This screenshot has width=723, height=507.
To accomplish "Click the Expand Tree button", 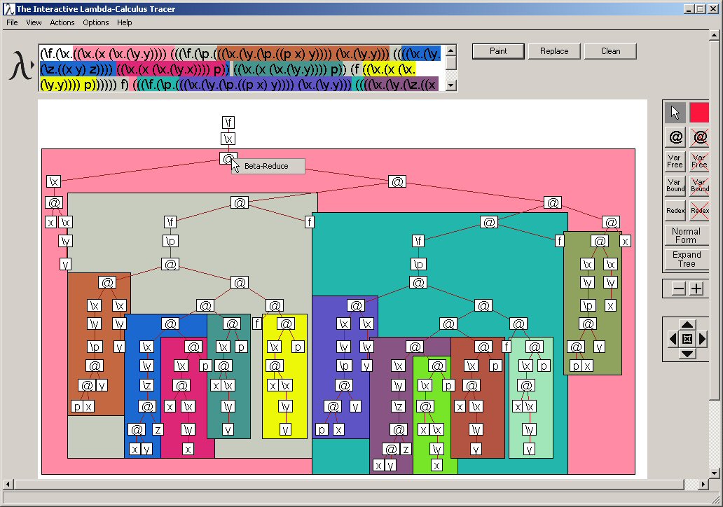I will 686,259.
